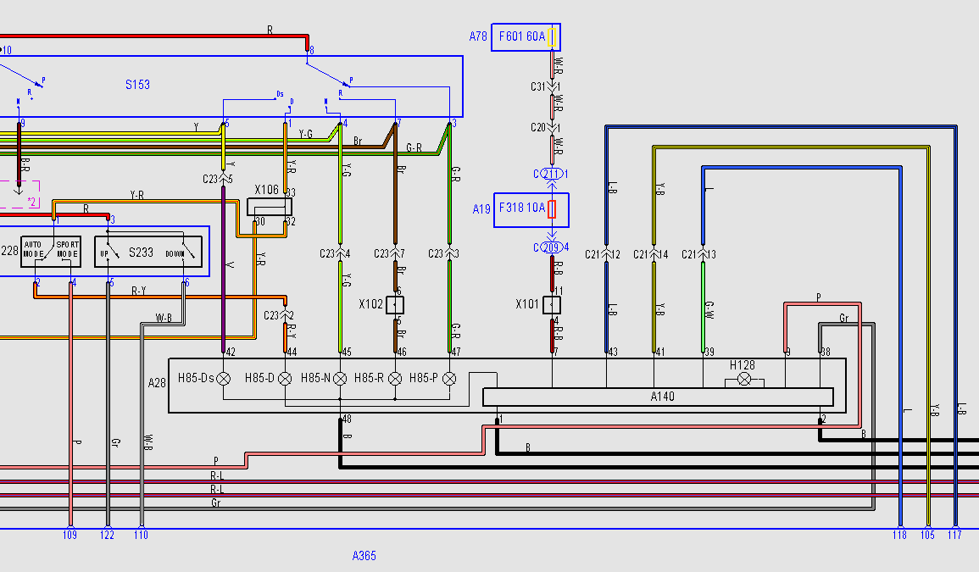This screenshot has width=979, height=572.
Task: Click the H85-P lamp symbol
Action: pyautogui.click(x=450, y=378)
